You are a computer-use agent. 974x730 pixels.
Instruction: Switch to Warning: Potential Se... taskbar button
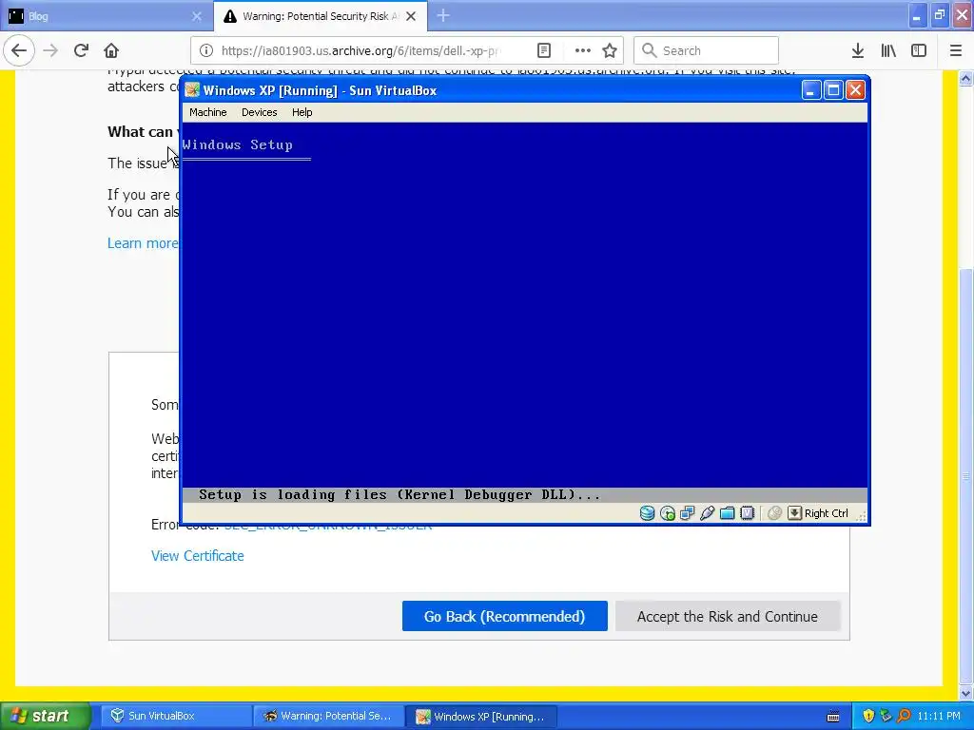(328, 716)
